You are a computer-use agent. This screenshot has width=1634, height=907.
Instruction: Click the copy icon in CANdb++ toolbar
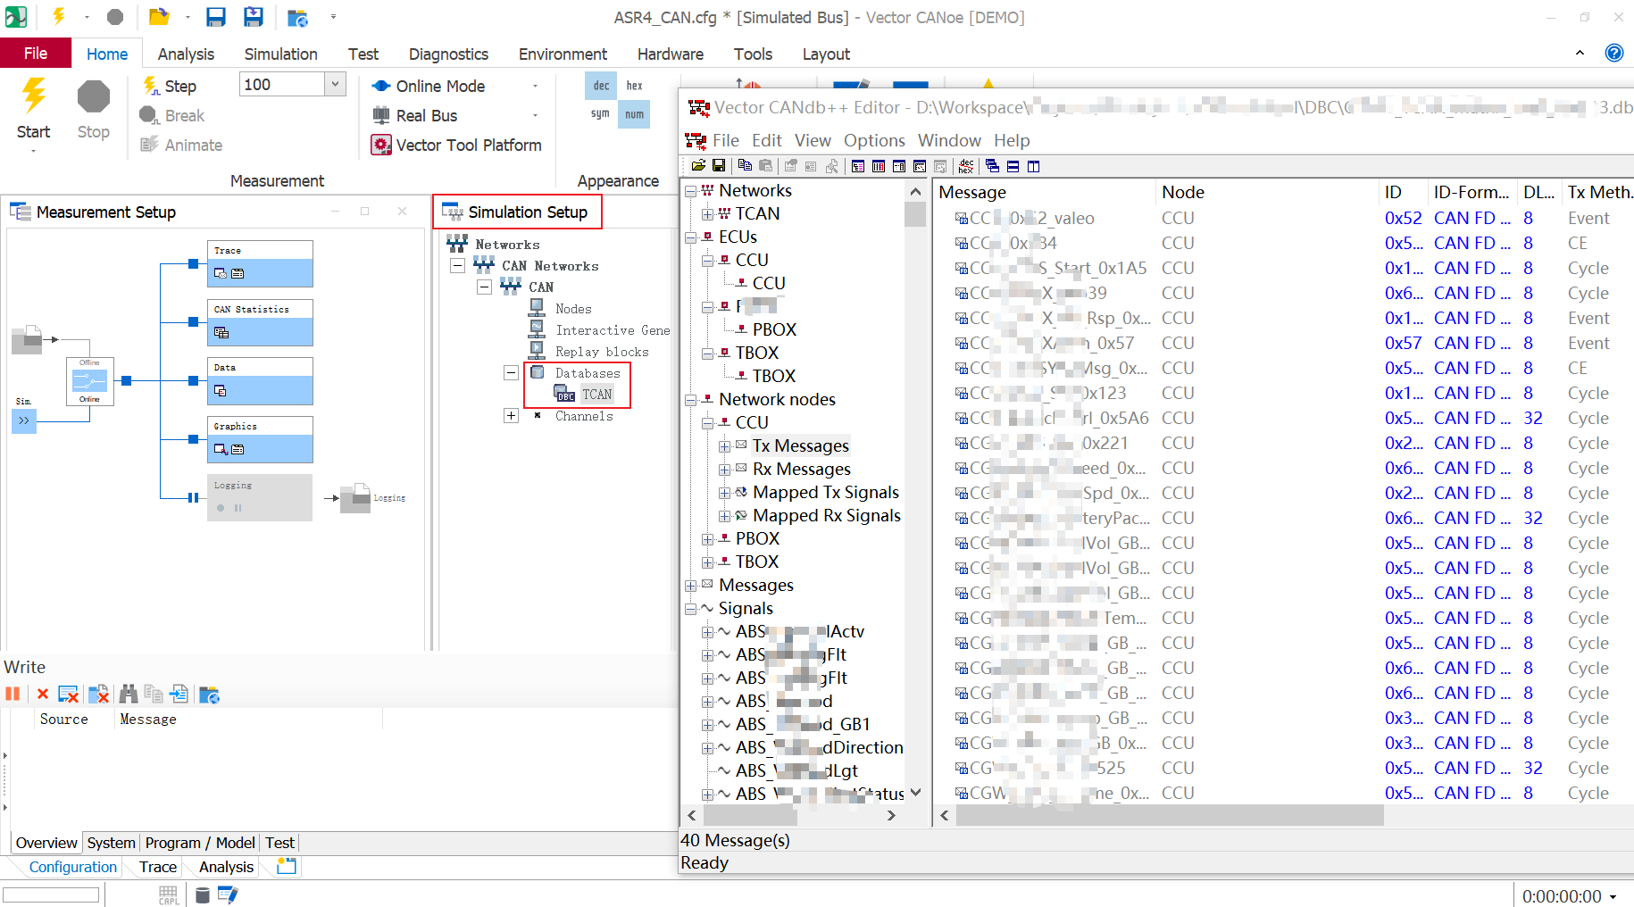click(x=745, y=166)
